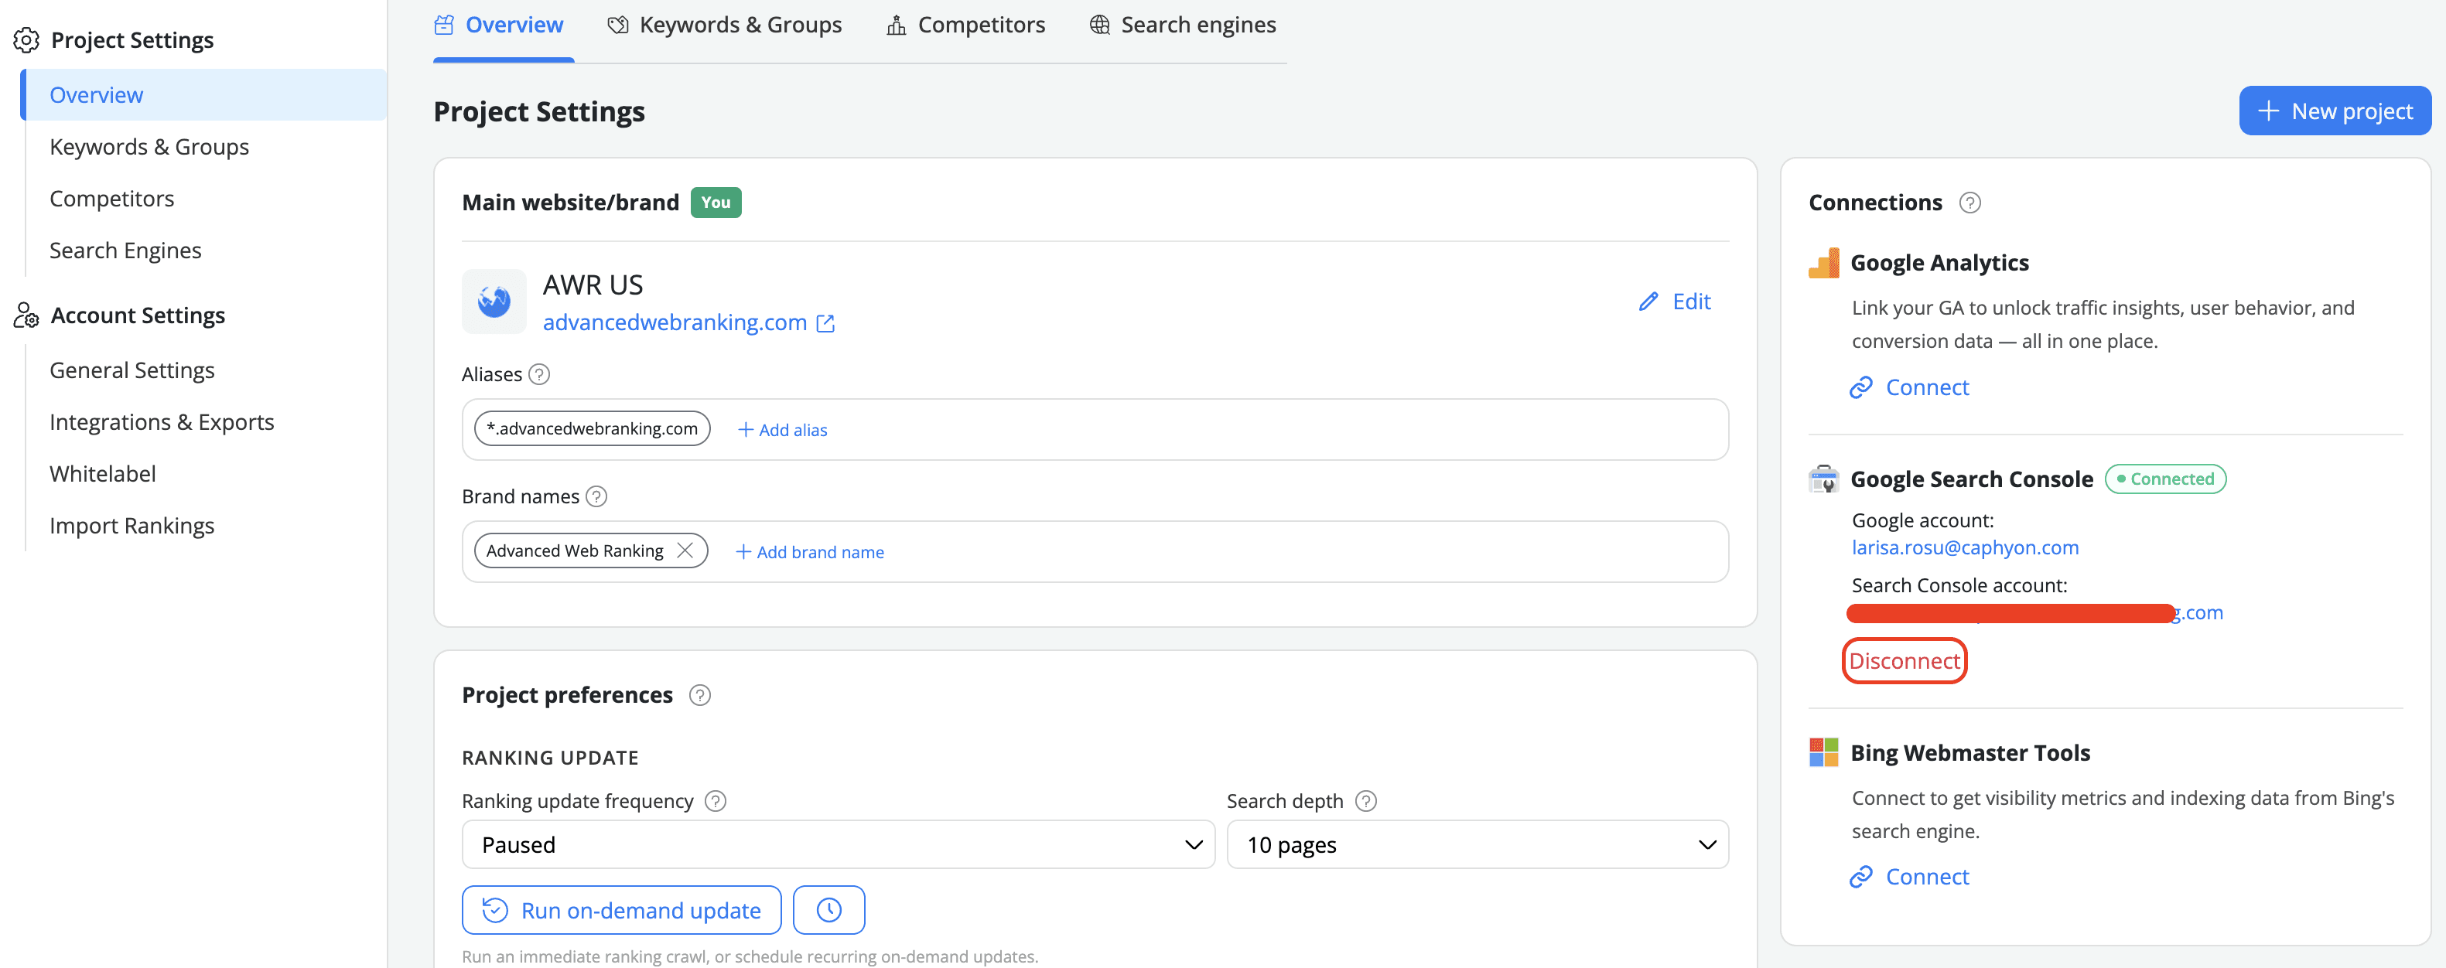This screenshot has width=2446, height=968.
Task: Open help tooltip next to Aliases
Action: (539, 375)
